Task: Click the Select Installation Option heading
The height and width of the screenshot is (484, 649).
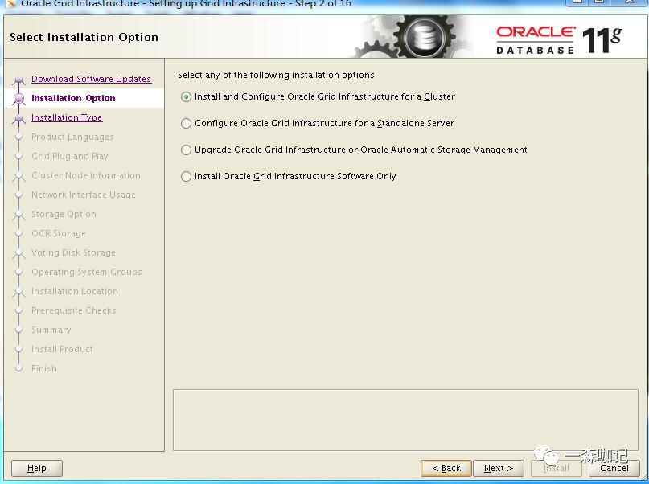Action: tap(84, 37)
